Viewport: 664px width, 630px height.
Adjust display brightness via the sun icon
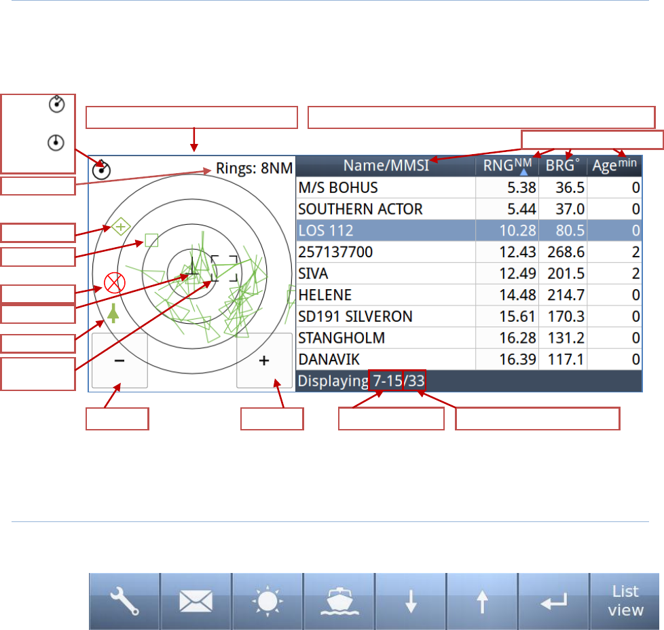268,601
